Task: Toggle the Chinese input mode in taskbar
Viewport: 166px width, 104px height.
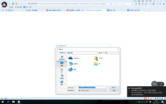Action: point(147,102)
